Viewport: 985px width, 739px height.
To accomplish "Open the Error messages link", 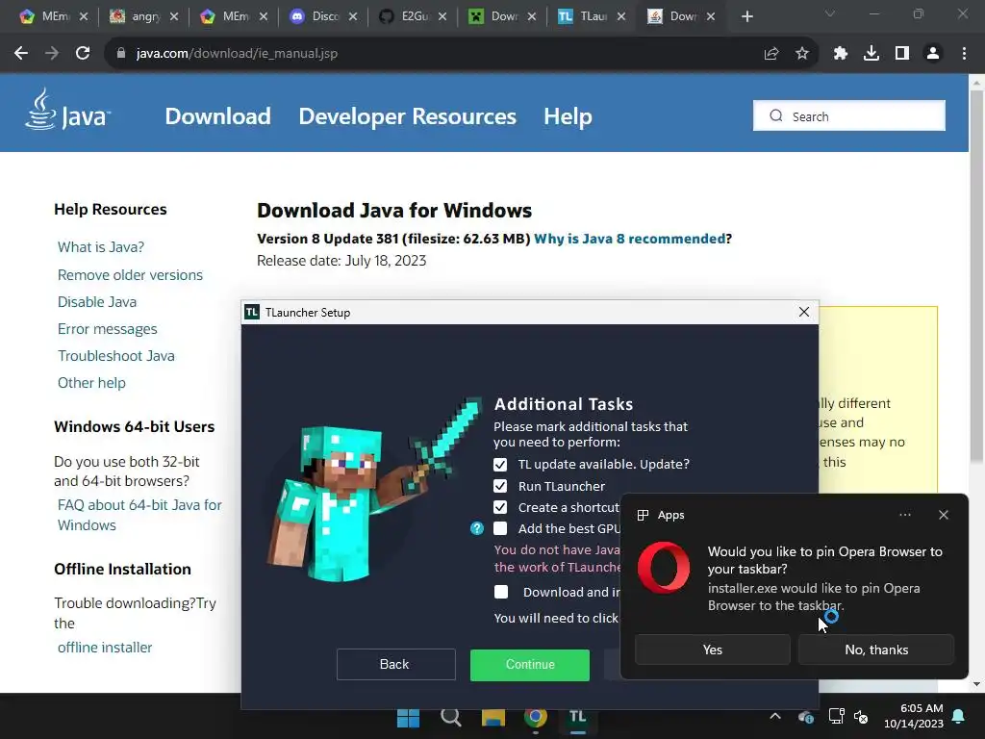I will pos(108,329).
